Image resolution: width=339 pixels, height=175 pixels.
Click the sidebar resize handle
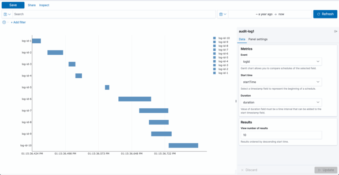point(236,101)
